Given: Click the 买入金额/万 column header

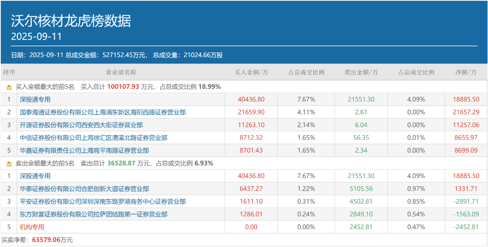Looking at the screenshot, I should click(251, 72).
